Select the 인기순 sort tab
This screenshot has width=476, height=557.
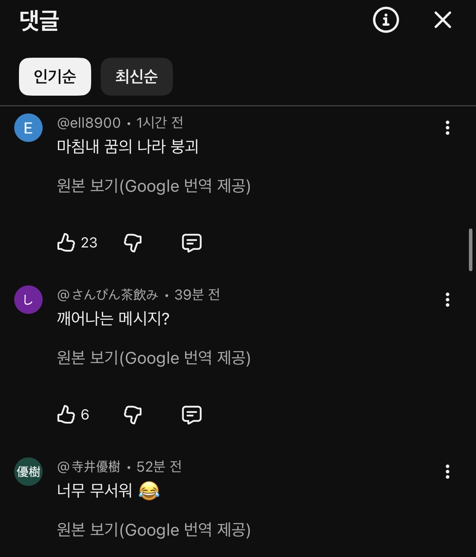55,76
